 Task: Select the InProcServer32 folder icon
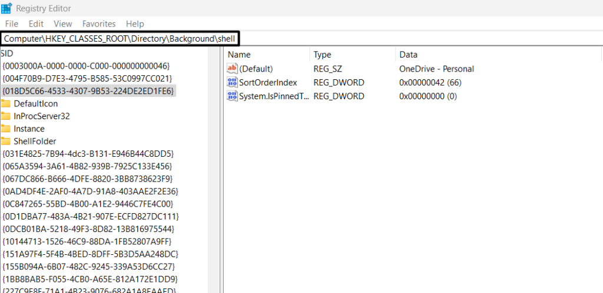[6, 116]
